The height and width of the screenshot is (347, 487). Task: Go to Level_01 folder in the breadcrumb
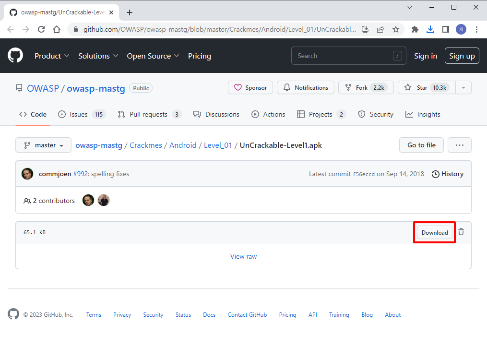click(218, 145)
